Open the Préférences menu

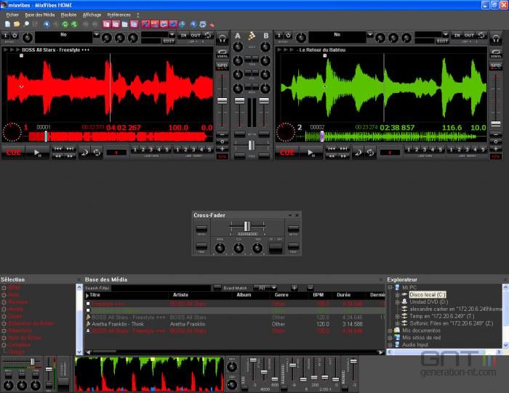(x=119, y=15)
